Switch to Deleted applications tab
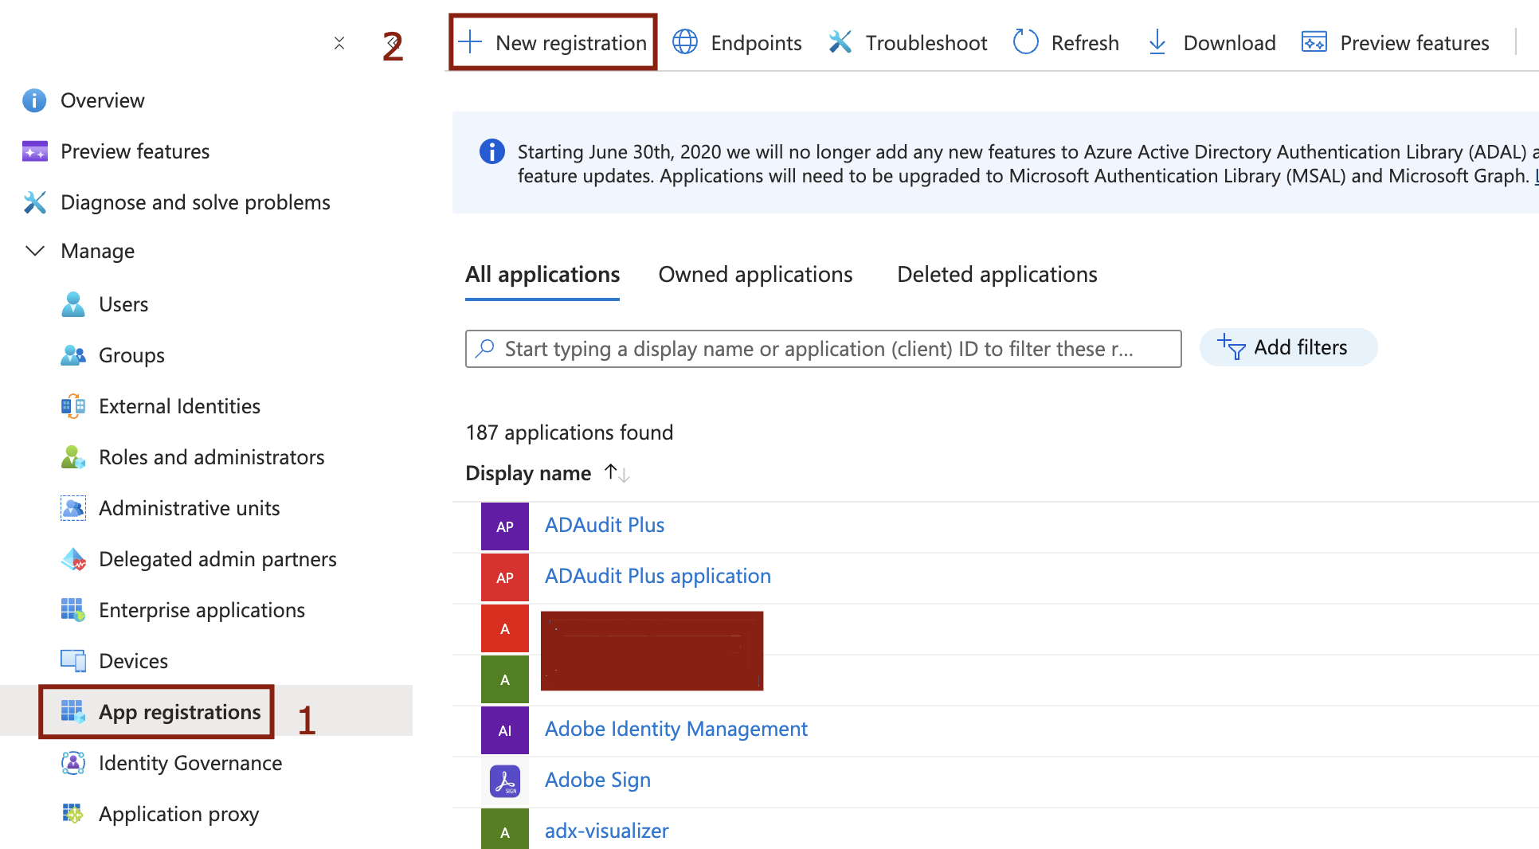This screenshot has width=1539, height=849. (997, 275)
